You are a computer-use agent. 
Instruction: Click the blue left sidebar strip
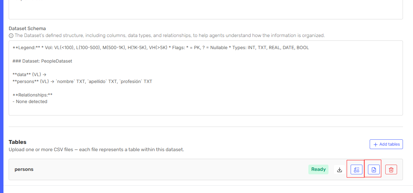point(1,96)
